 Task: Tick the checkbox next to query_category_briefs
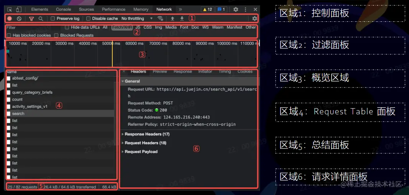[8, 93]
